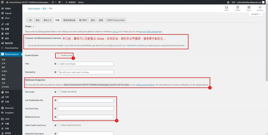Switch to the 付款 payments tab
The height and width of the screenshot is (135, 268).
(57, 20)
